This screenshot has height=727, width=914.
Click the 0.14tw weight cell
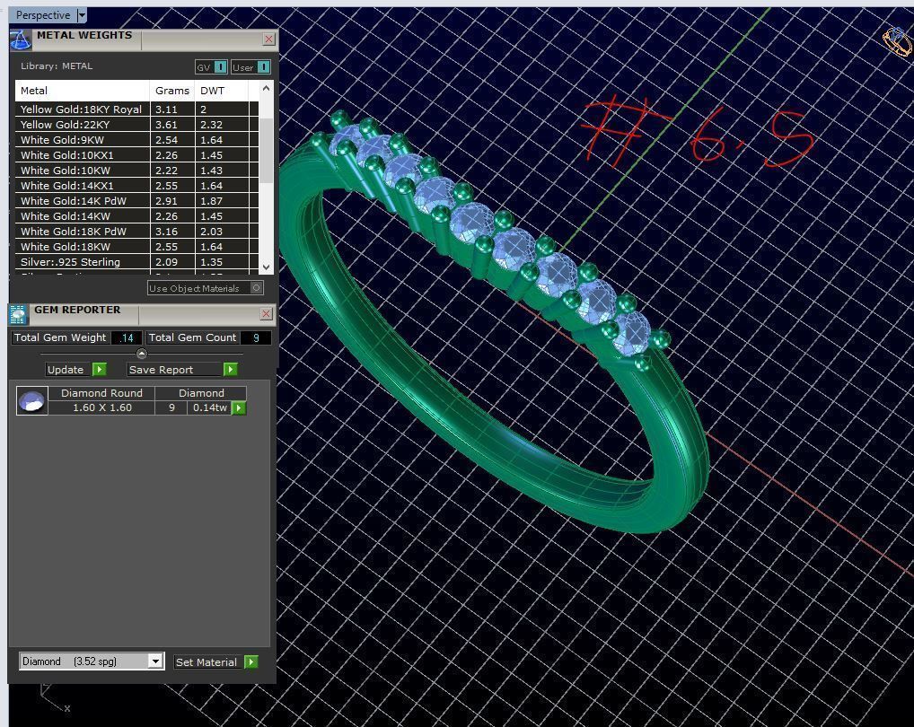pos(209,407)
